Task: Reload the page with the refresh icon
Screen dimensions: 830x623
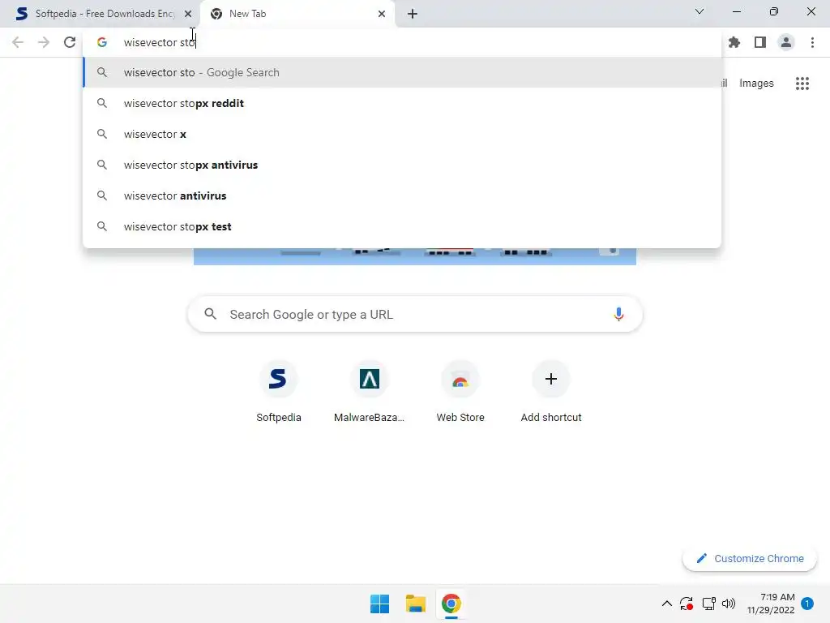Action: 70,42
